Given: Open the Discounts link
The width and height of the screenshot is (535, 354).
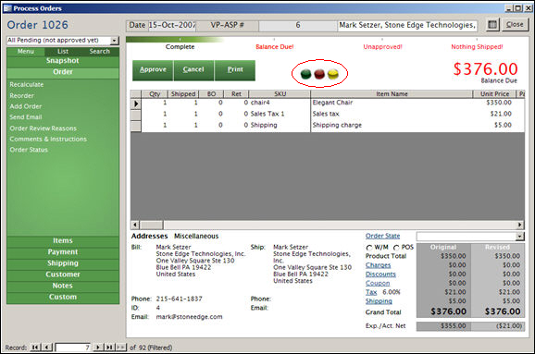Looking at the screenshot, I should 380,275.
